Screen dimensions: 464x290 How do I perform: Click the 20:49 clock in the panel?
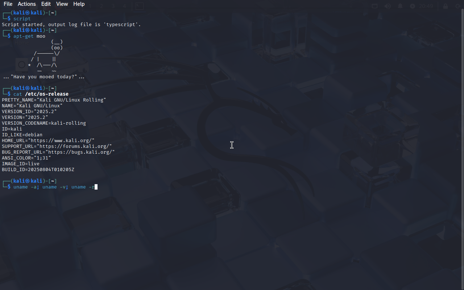click(426, 6)
